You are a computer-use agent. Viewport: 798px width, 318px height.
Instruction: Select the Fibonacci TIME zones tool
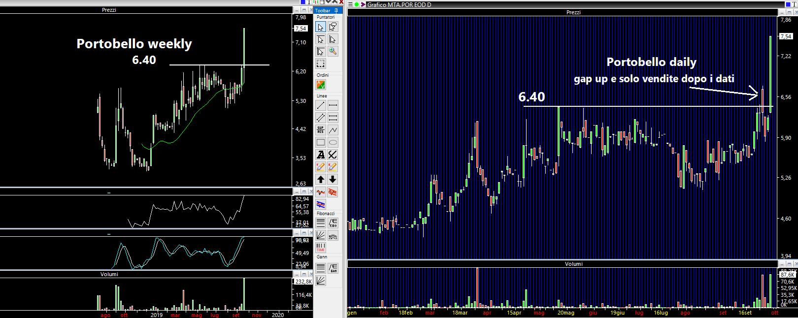tap(321, 247)
